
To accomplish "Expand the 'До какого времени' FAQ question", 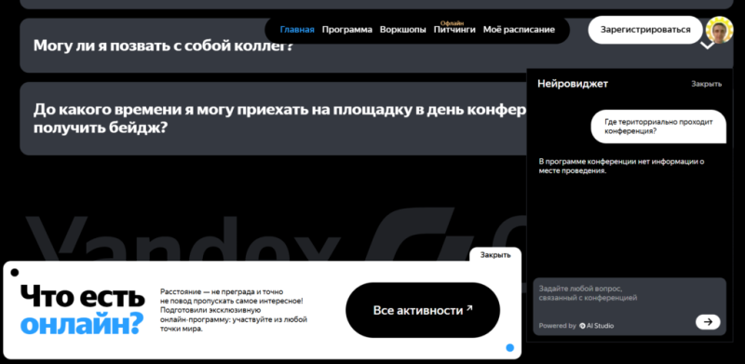I will click(x=273, y=119).
